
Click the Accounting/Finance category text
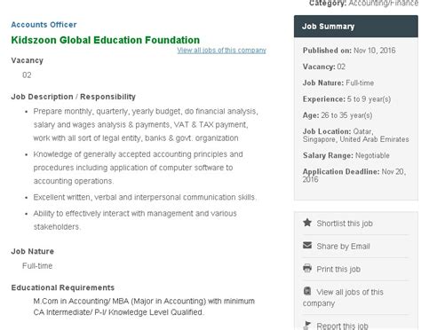point(384,4)
